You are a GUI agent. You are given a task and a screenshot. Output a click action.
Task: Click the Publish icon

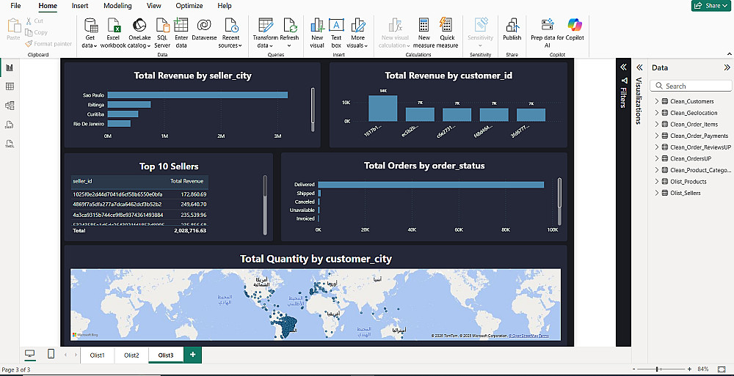point(512,26)
